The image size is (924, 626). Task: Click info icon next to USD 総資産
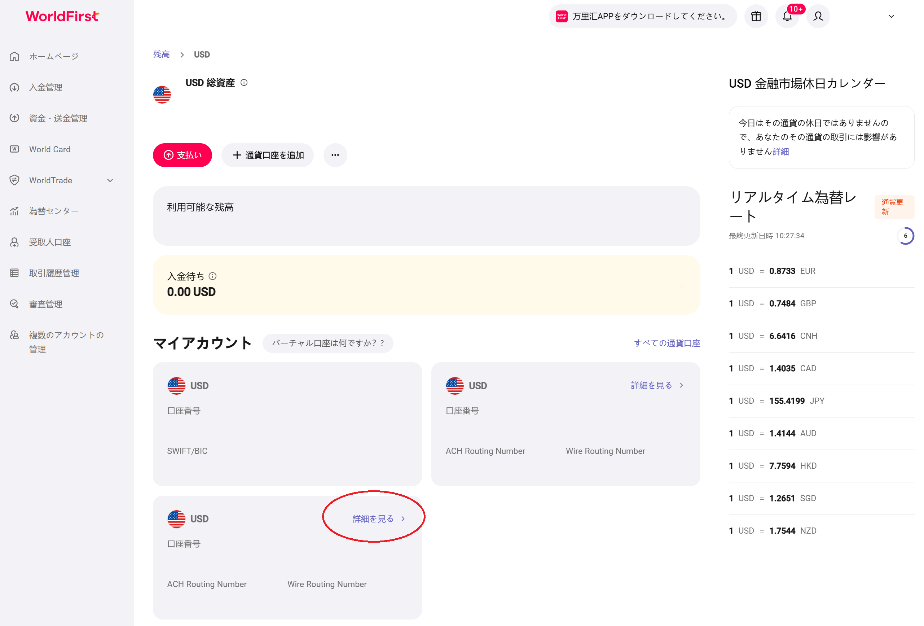click(244, 82)
